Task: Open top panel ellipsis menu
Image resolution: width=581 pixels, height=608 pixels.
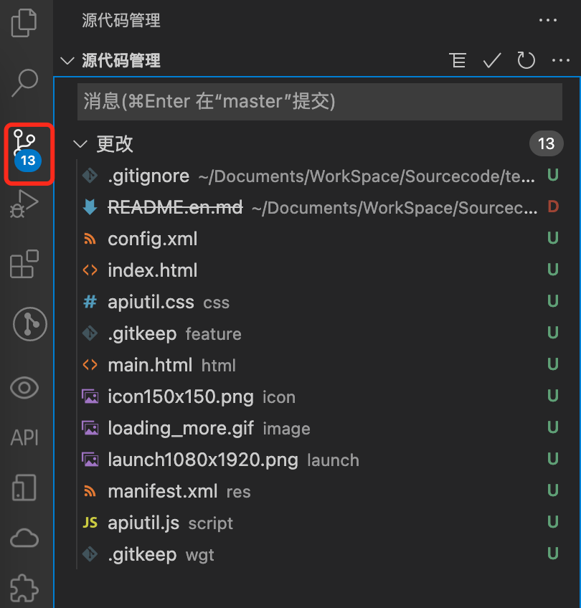Action: (x=547, y=21)
